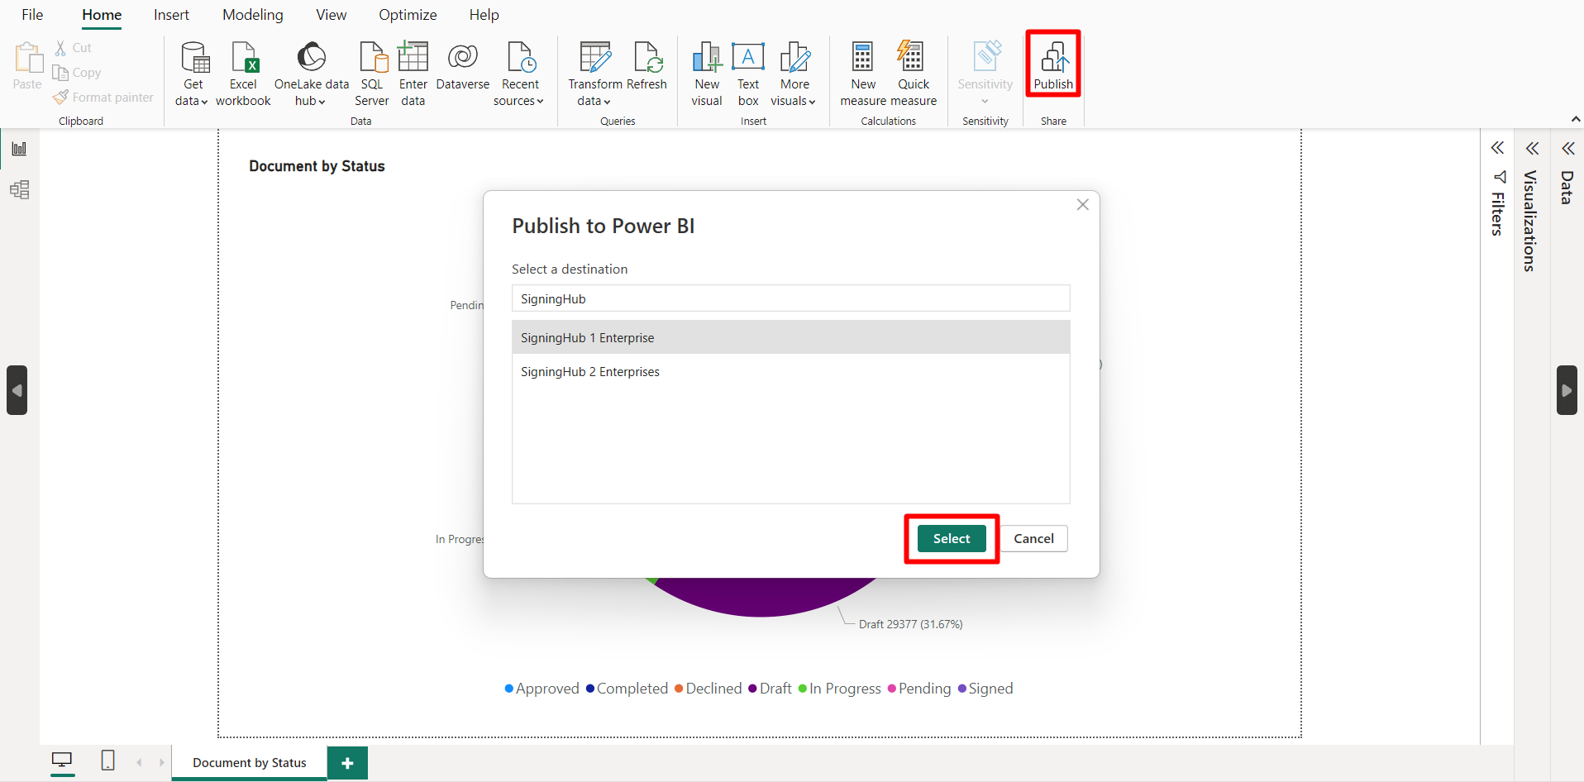This screenshot has width=1584, height=782.
Task: Open Sensitivity label options
Action: [985, 74]
